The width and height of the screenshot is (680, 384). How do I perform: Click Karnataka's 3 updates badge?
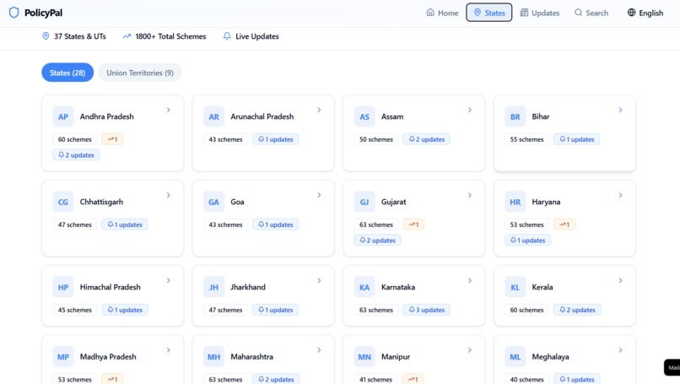point(427,310)
